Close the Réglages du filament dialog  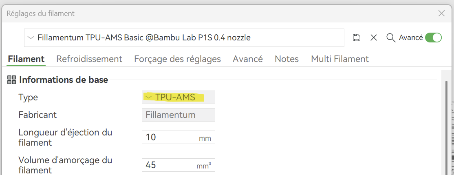click(x=441, y=13)
